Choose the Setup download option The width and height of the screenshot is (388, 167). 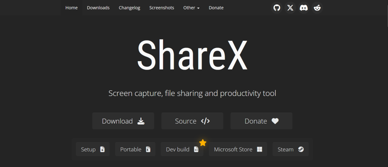93,149
